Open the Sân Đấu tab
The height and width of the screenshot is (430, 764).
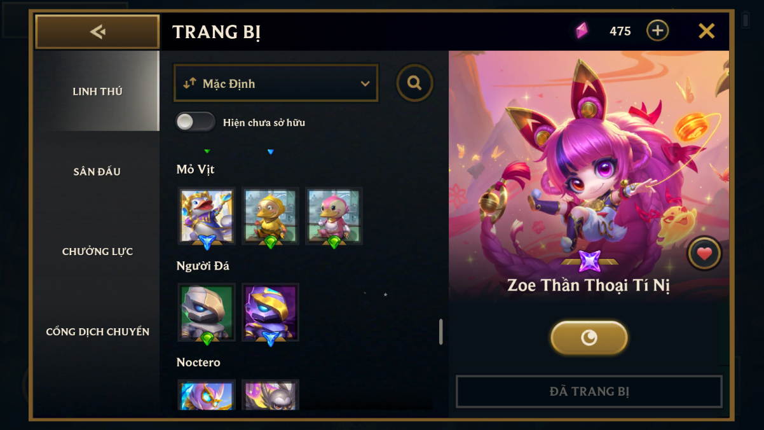(97, 171)
